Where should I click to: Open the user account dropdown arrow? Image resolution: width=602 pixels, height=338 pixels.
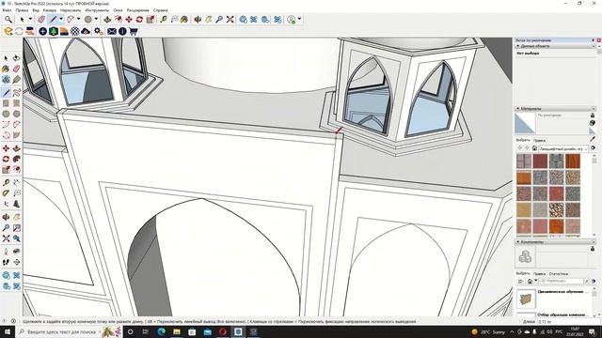[x=299, y=19]
